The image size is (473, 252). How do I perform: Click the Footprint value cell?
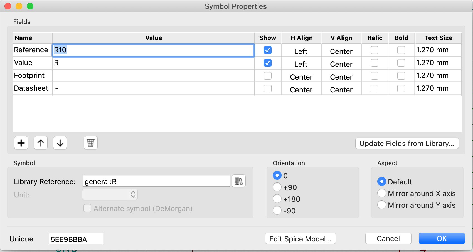pyautogui.click(x=153, y=76)
